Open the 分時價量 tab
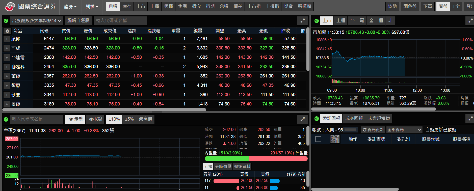The height and width of the screenshot is (191, 474). tap(223, 167)
